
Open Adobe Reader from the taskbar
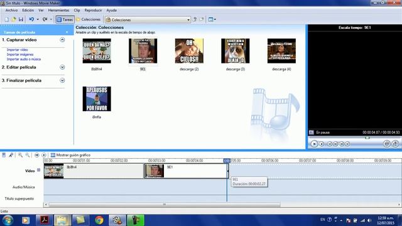click(45, 220)
